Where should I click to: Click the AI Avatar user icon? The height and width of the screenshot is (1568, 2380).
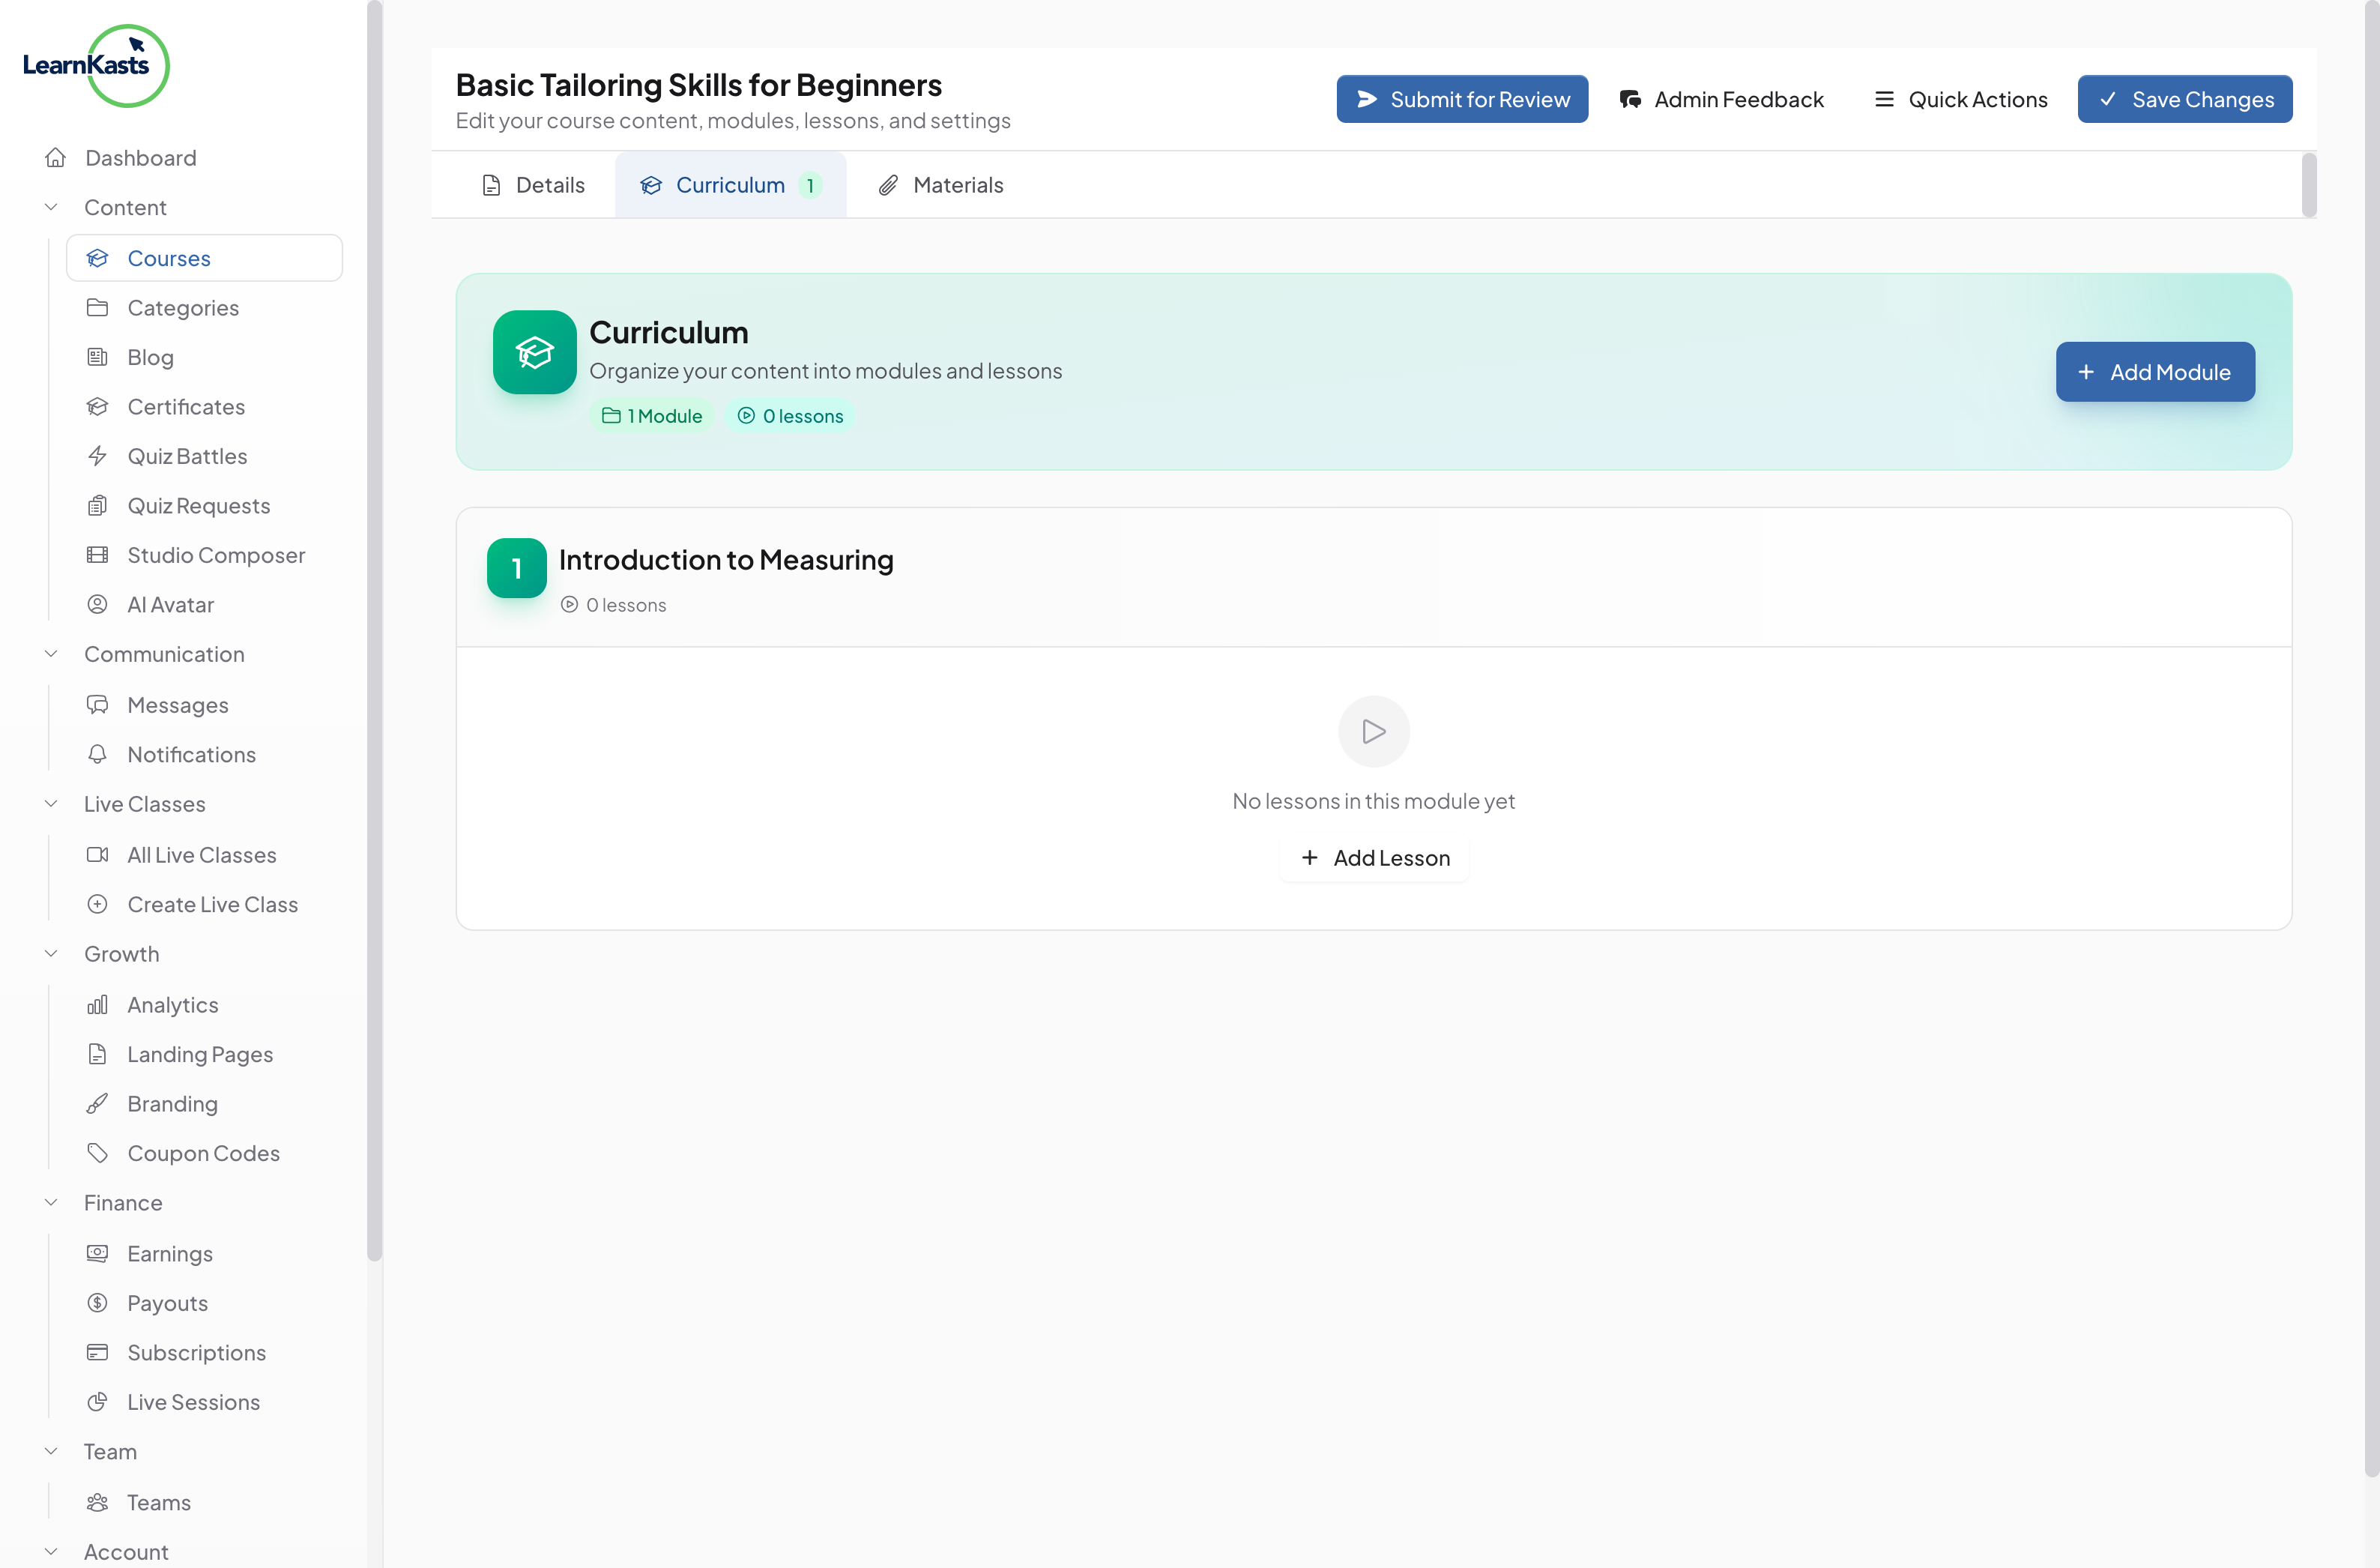click(x=97, y=604)
